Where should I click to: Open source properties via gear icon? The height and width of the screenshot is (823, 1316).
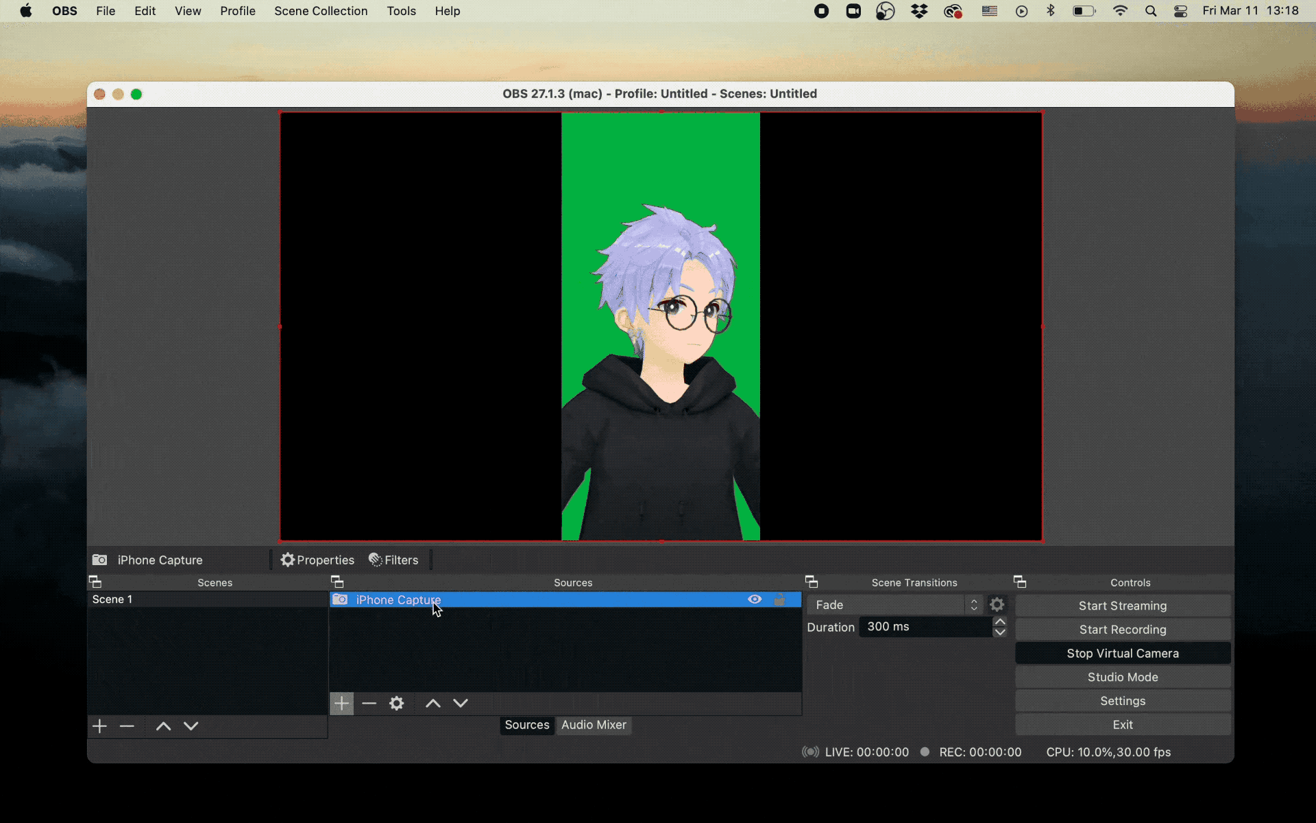(397, 703)
